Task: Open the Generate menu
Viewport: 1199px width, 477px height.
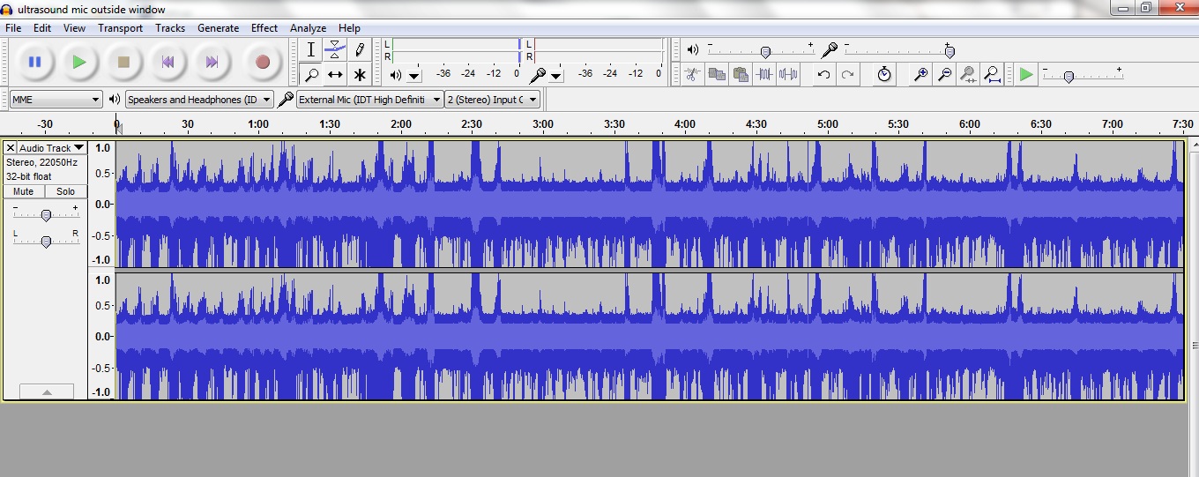Action: [x=218, y=28]
